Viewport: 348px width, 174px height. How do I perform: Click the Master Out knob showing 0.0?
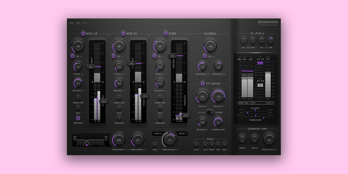tap(269, 140)
